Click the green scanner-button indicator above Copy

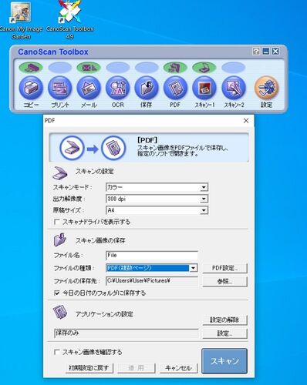click(31, 68)
